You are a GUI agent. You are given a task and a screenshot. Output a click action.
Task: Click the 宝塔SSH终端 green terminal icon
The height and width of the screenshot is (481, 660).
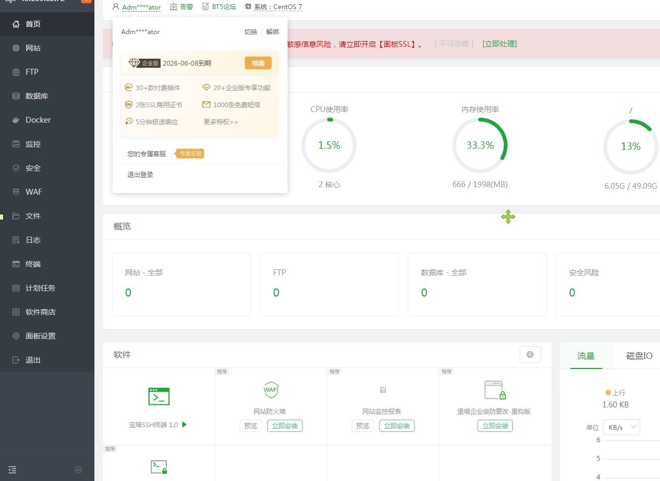pos(159,396)
